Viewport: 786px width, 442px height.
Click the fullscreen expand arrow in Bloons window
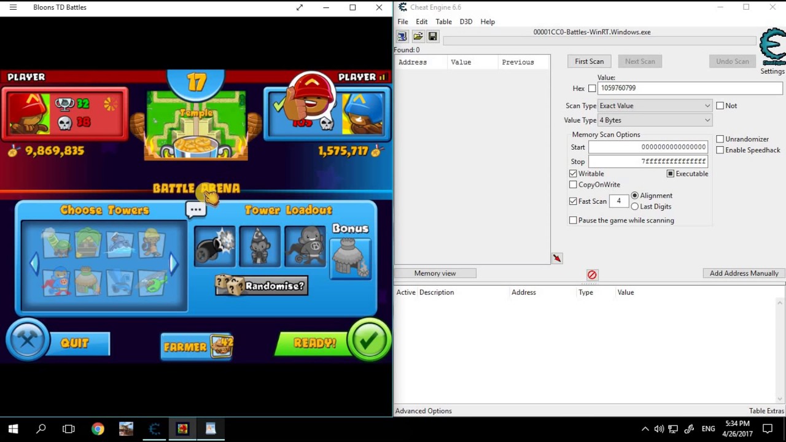300,7
